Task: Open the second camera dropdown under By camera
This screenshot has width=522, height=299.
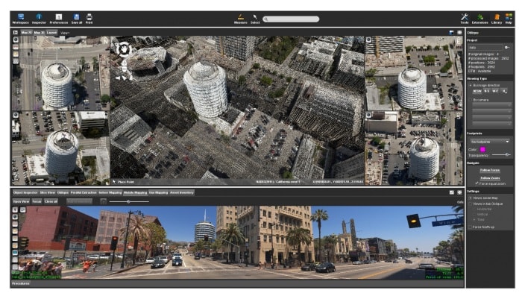Action: (491, 111)
